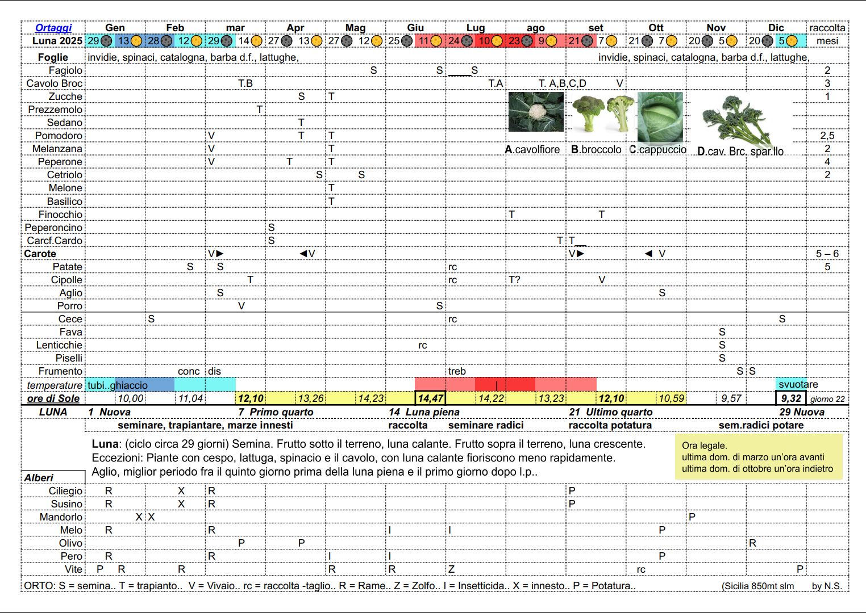Click new moon icon beside 24 under Lug

467,41
